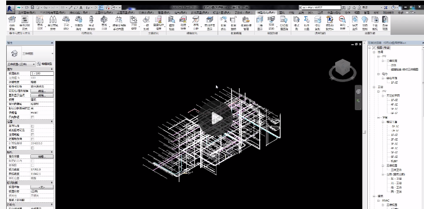Toggle the 裁剪区域可见 crop region visible checkbox
424x209 pixels.
(33, 130)
